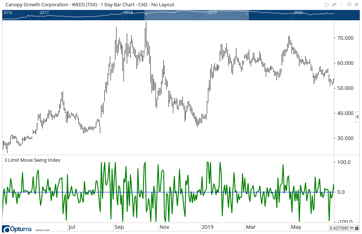Click the 0.0 indicator scale label
This screenshot has width=362, height=234.
coord(341,192)
